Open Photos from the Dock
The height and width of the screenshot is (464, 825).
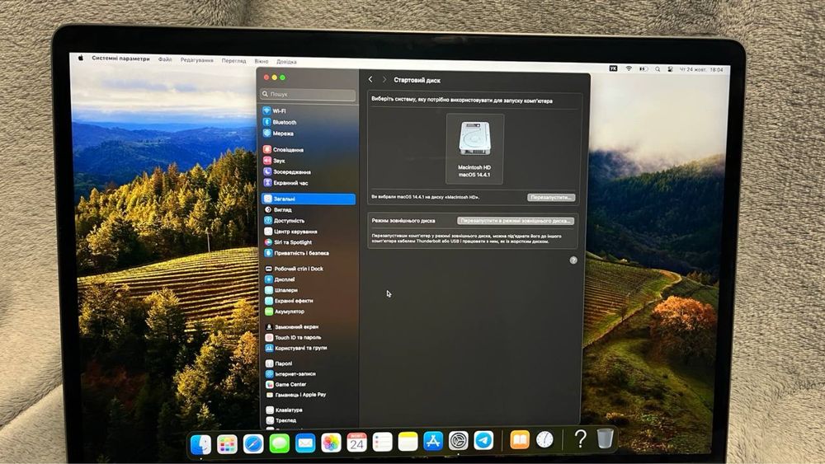coord(331,443)
